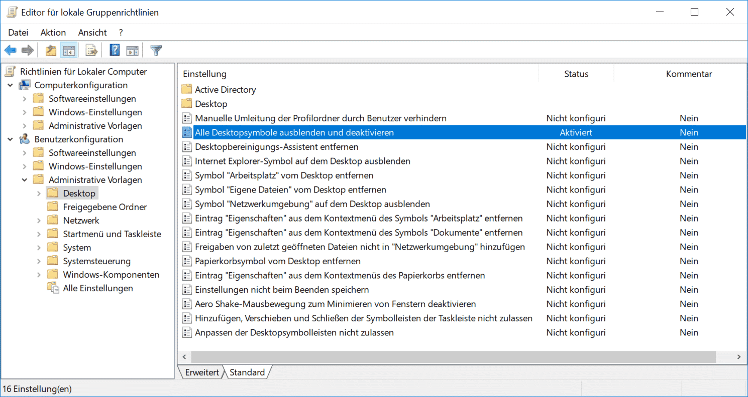Select Windows-Einstellungen under Benutzerkonfiguration
Image resolution: width=748 pixels, height=397 pixels.
pyautogui.click(x=95, y=166)
